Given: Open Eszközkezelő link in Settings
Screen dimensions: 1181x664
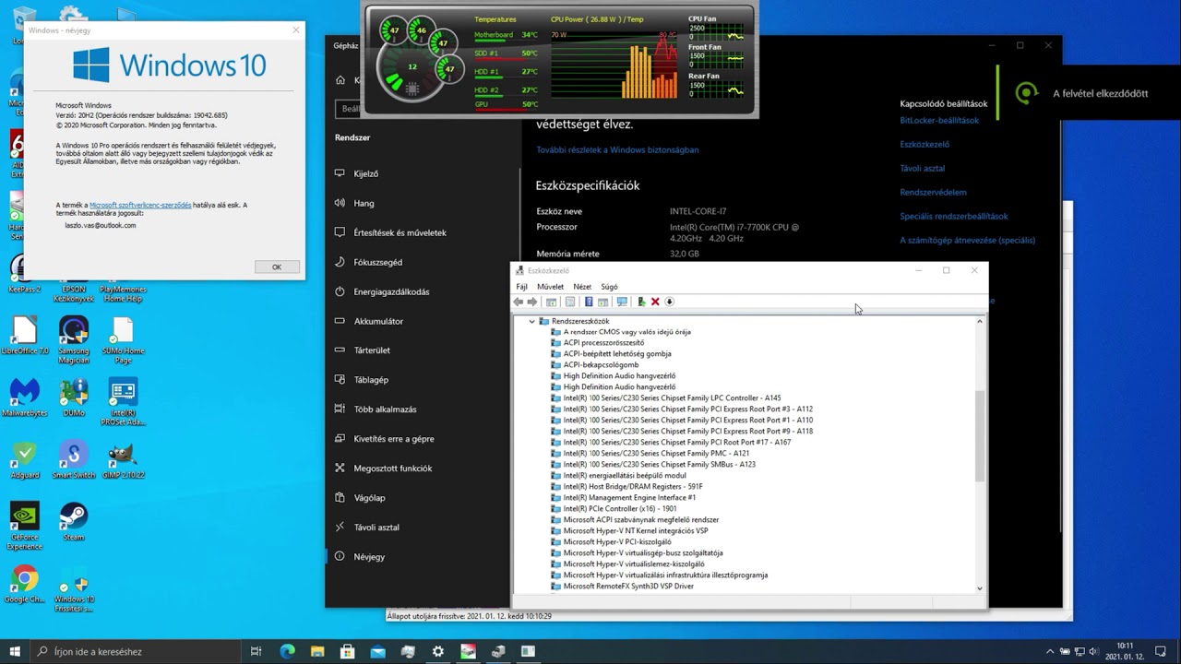Looking at the screenshot, I should (x=925, y=144).
